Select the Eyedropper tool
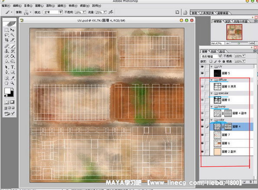 12,78
